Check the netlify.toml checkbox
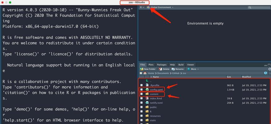The width and height of the screenshot is (271, 124). [x=142, y=103]
